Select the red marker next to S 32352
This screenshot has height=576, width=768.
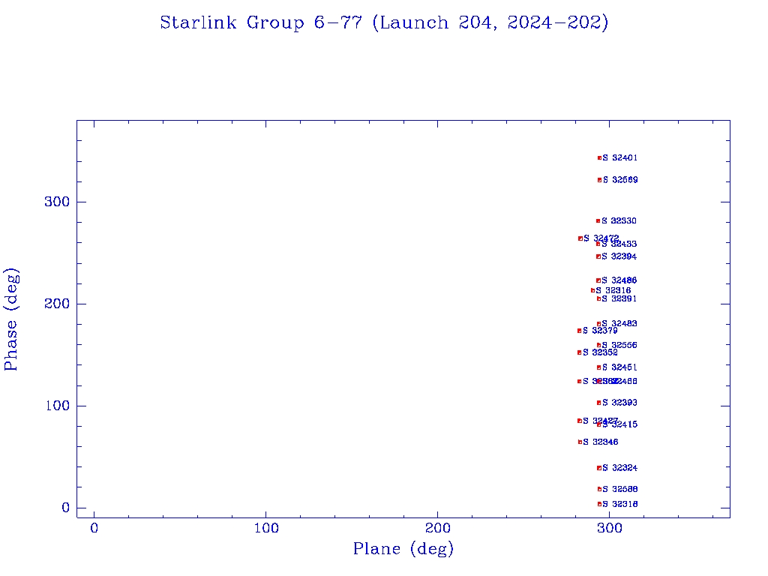pyautogui.click(x=579, y=352)
